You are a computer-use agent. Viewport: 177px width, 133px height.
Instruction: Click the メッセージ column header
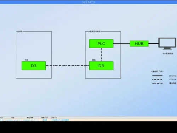54,117
